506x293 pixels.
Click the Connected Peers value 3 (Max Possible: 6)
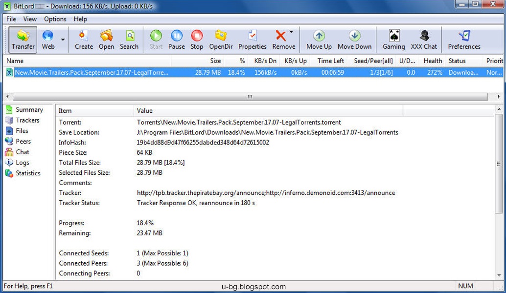coord(162,263)
